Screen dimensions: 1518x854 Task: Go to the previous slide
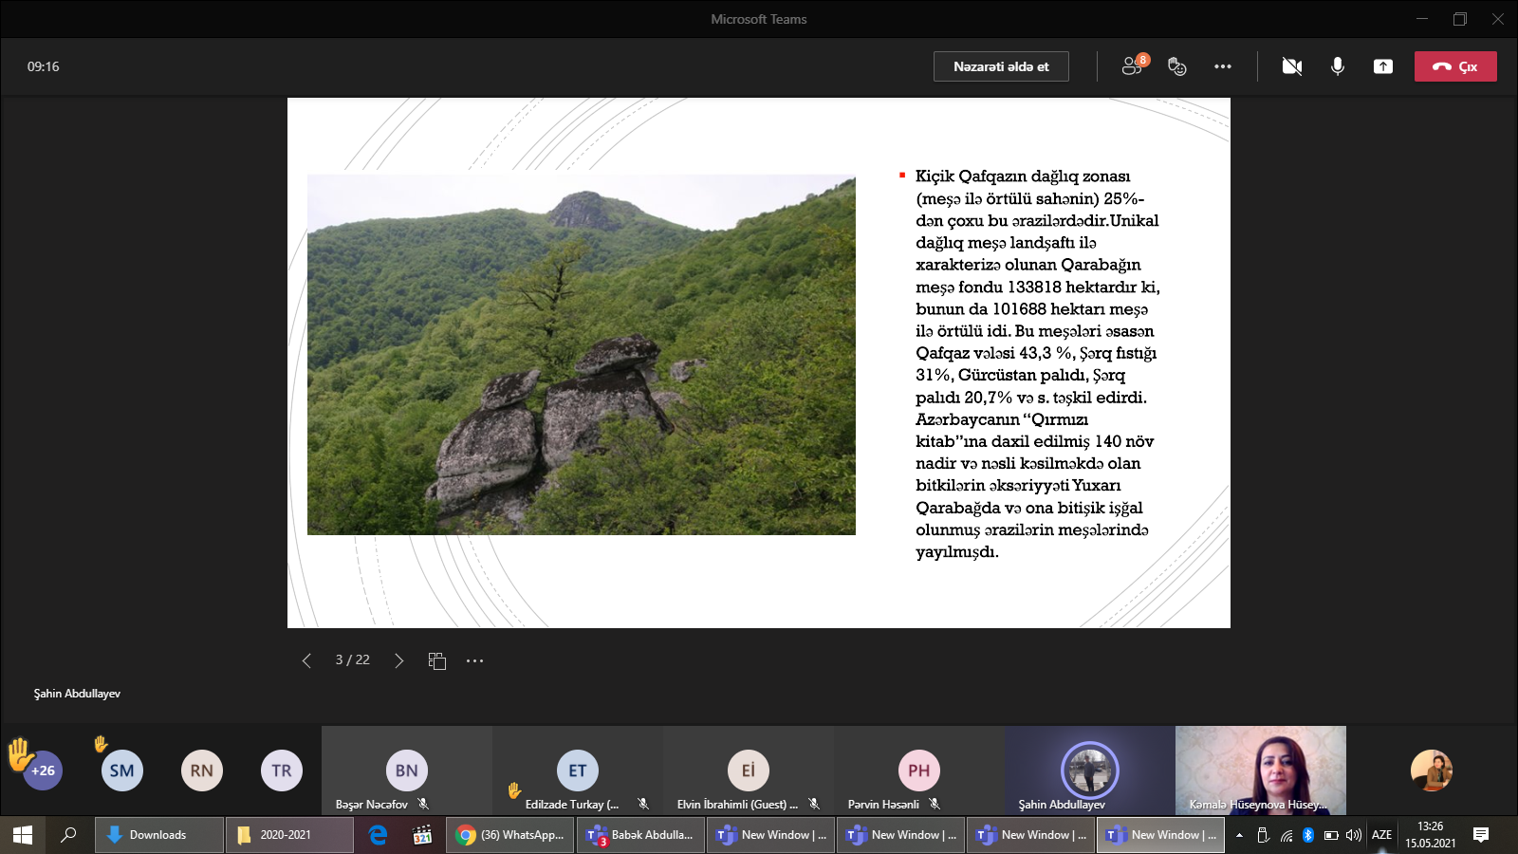click(306, 660)
